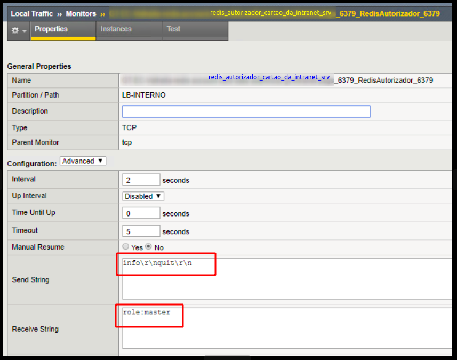Click inside the Send String textarea
This screenshot has height=360, width=457.
coord(287,279)
